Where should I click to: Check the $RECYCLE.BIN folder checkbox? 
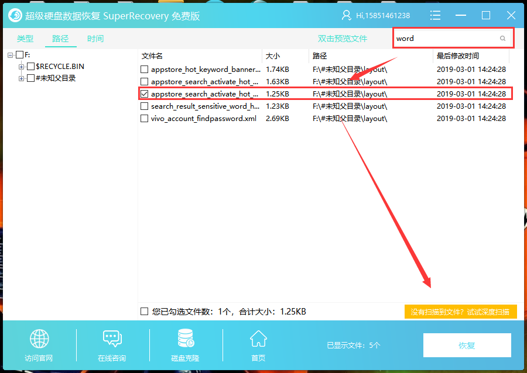pyautogui.click(x=30, y=67)
